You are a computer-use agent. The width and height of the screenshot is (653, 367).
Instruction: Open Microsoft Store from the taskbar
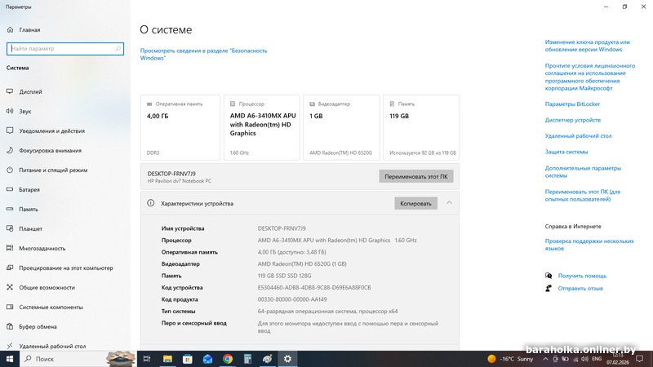[x=188, y=359]
